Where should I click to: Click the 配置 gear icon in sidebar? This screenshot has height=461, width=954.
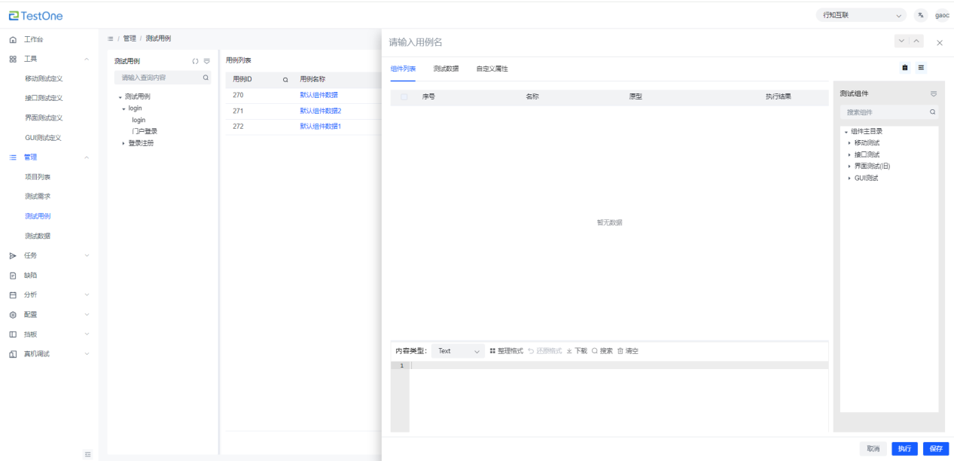click(13, 315)
